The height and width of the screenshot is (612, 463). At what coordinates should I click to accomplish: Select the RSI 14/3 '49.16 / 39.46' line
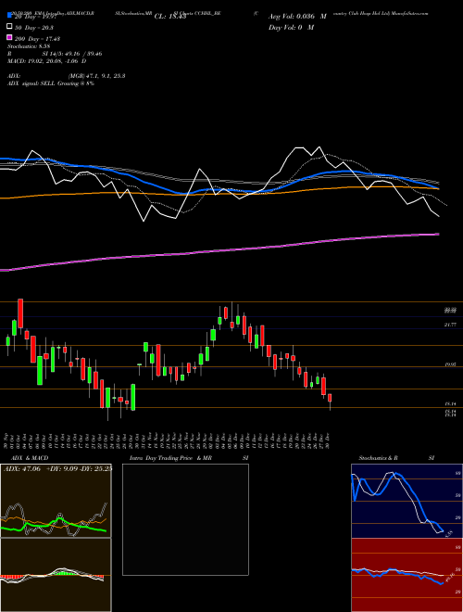(55, 54)
